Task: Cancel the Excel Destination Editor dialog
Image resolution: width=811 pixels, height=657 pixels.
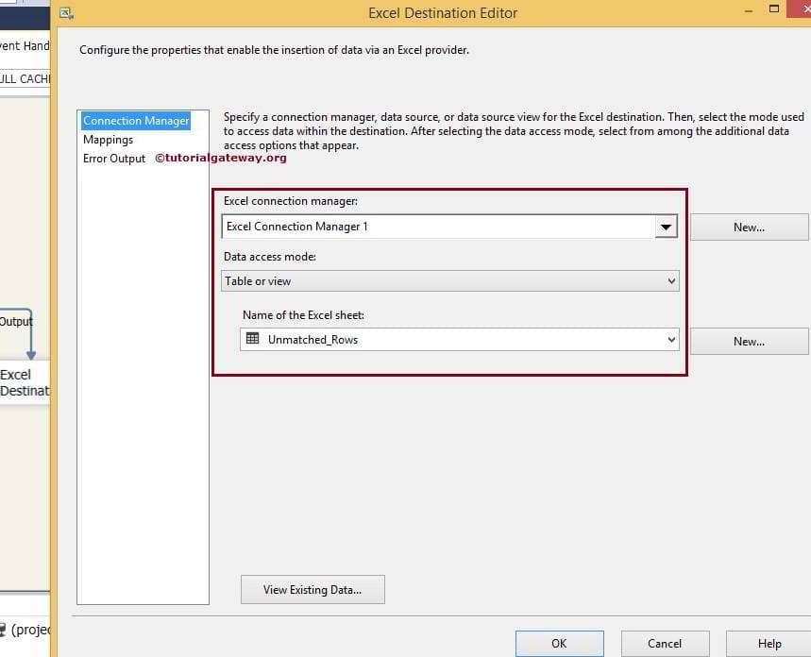Action: [x=665, y=643]
